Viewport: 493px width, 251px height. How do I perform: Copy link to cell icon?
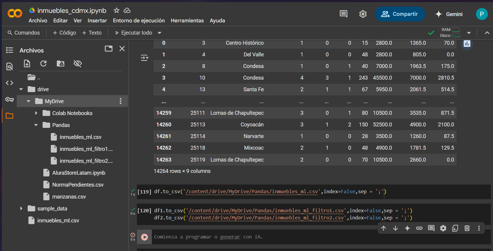point(419,228)
